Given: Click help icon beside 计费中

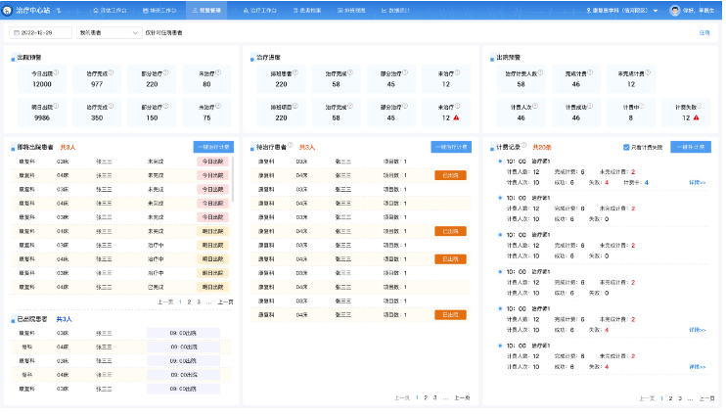Looking at the screenshot, I should click(642, 106).
